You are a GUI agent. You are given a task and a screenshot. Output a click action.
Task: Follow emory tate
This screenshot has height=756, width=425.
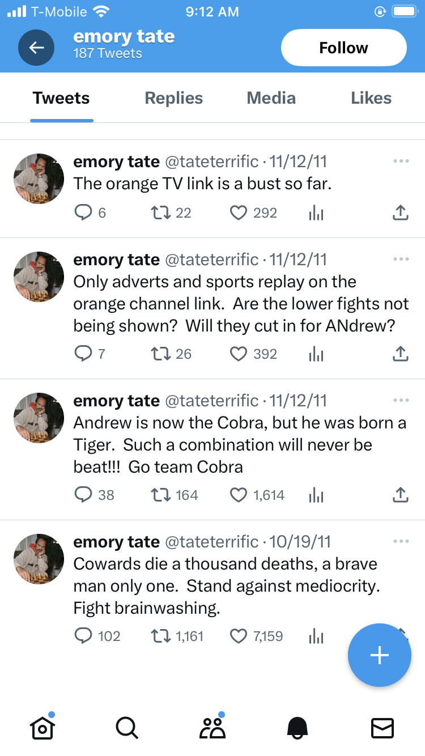[343, 48]
